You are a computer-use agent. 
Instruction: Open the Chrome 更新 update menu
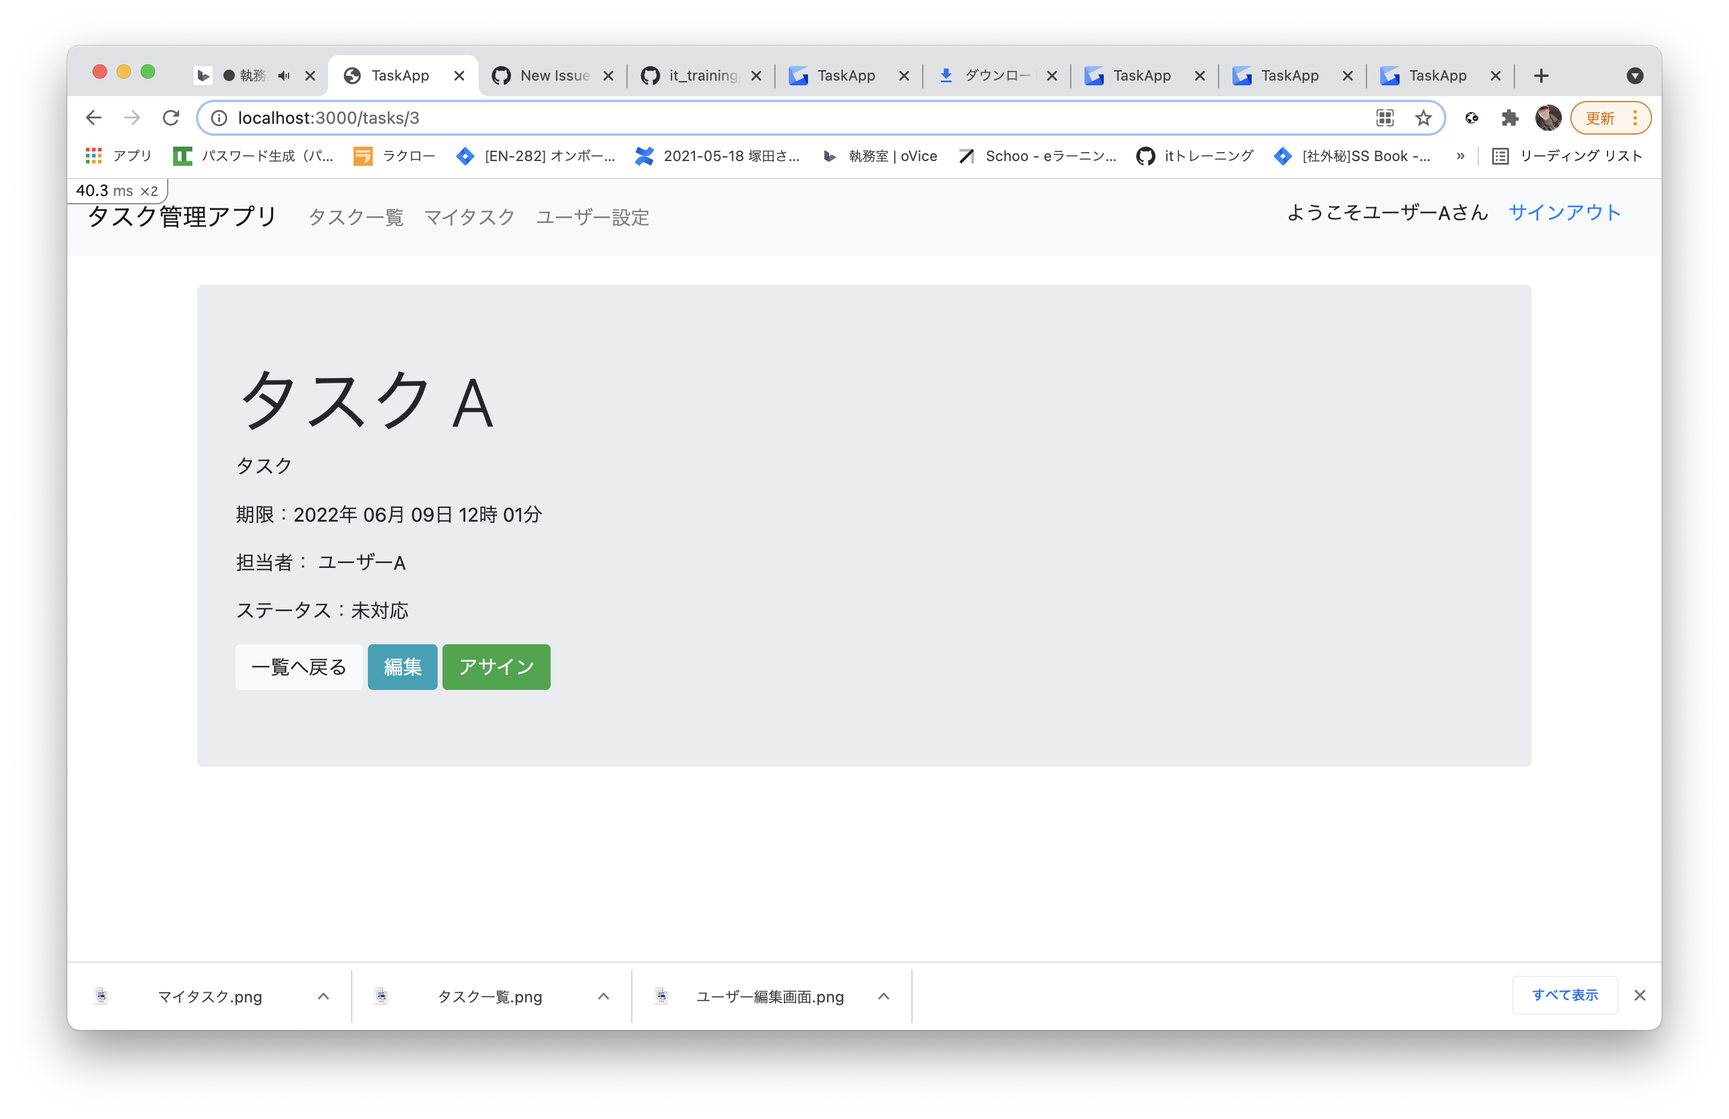(1610, 118)
